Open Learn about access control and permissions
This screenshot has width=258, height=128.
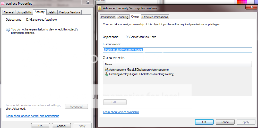pyautogui.click(x=32, y=116)
